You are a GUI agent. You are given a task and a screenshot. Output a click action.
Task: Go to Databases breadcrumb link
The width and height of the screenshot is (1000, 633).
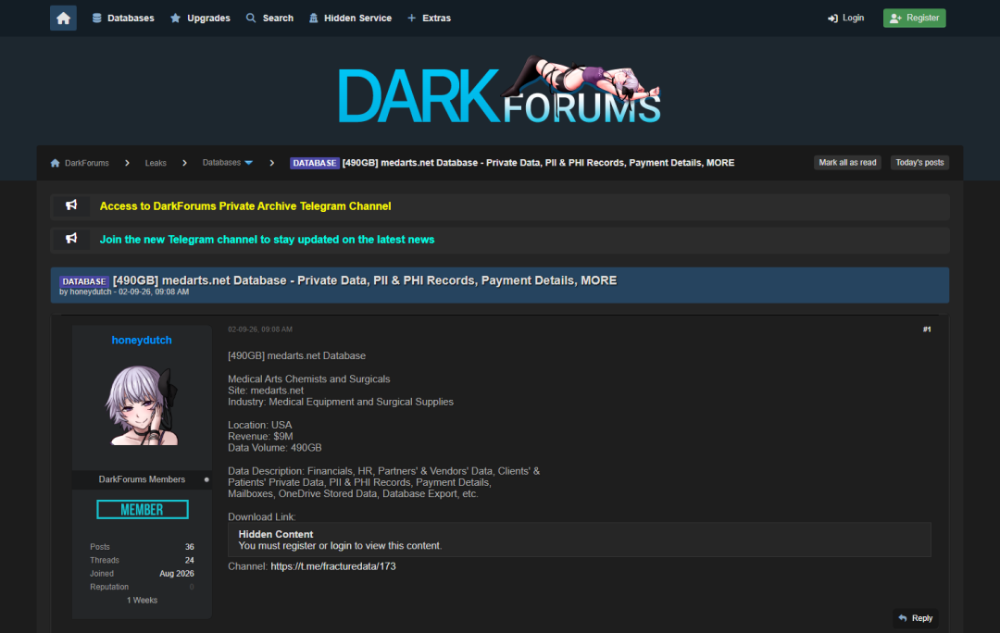pyautogui.click(x=221, y=163)
